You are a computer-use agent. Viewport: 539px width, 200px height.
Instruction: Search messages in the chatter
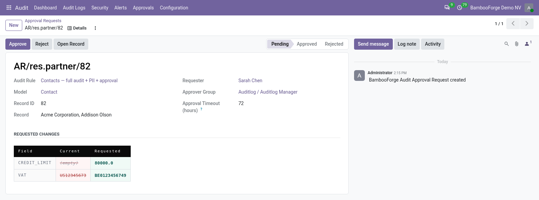point(506,44)
